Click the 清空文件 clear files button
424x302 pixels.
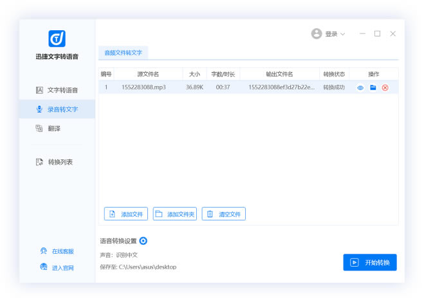tap(224, 214)
